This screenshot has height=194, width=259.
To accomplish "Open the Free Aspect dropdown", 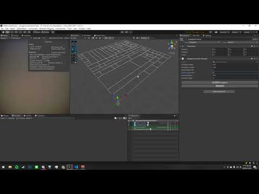I will 21,38.
